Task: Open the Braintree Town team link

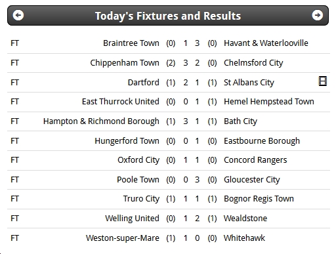Action: [x=131, y=43]
